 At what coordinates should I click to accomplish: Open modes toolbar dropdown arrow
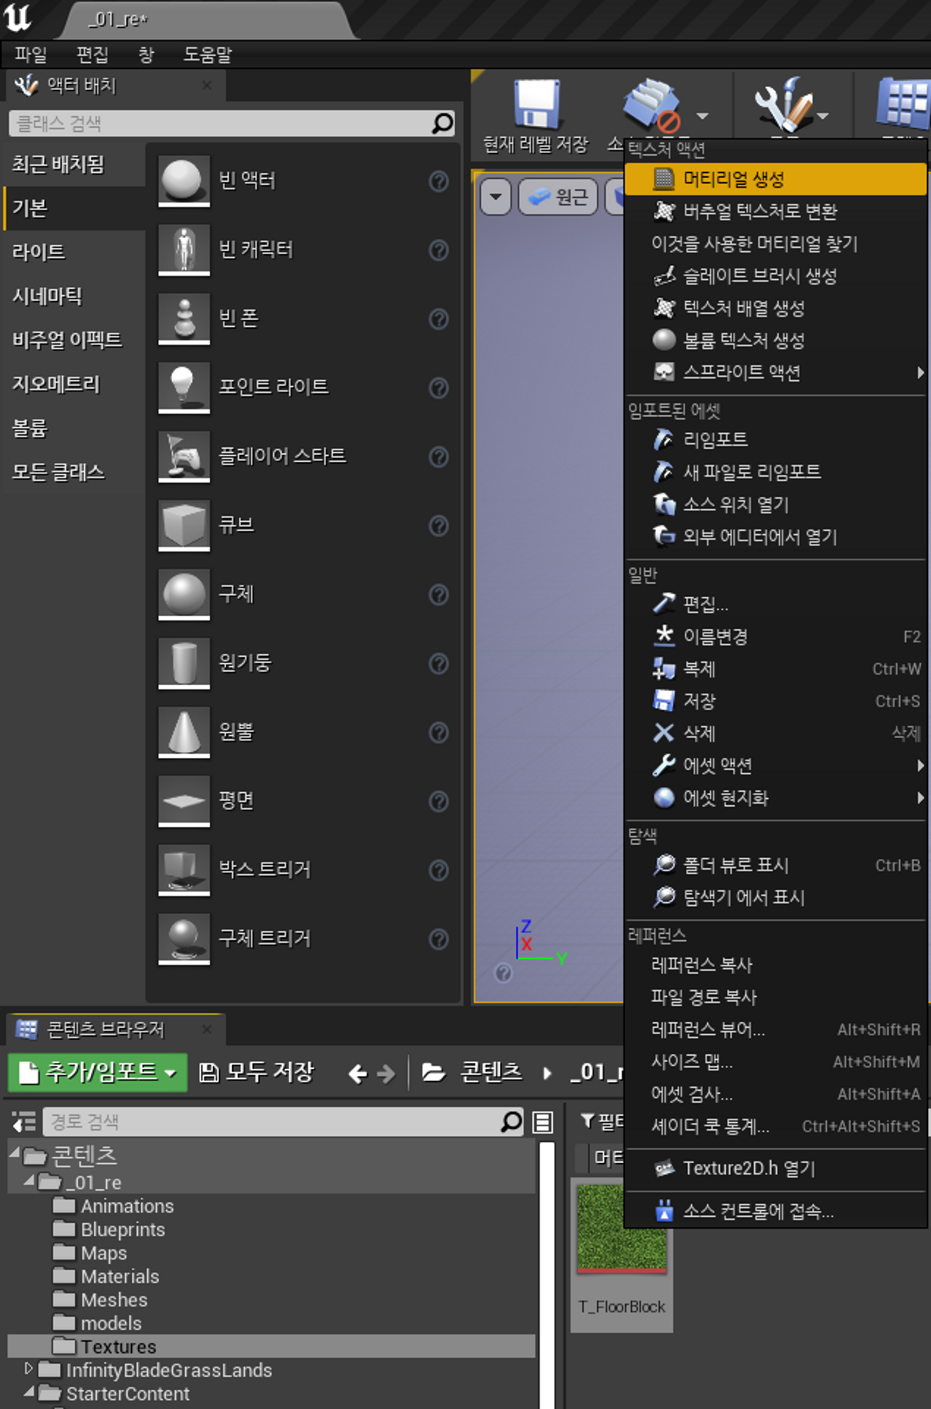click(x=823, y=116)
